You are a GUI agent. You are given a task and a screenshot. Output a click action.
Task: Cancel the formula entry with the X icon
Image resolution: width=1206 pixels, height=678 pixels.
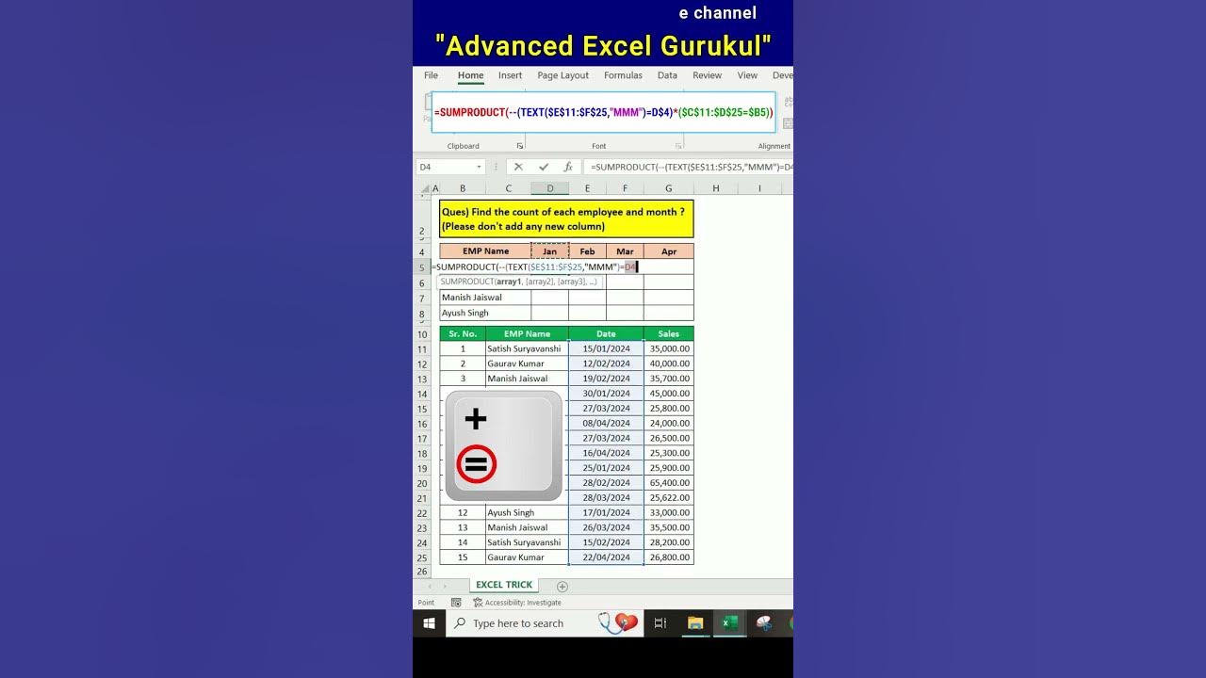point(518,167)
